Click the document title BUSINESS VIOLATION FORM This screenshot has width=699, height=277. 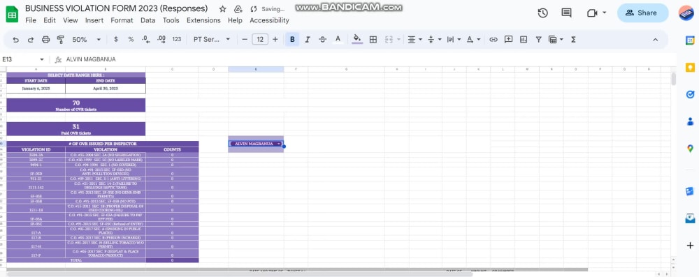116,8
